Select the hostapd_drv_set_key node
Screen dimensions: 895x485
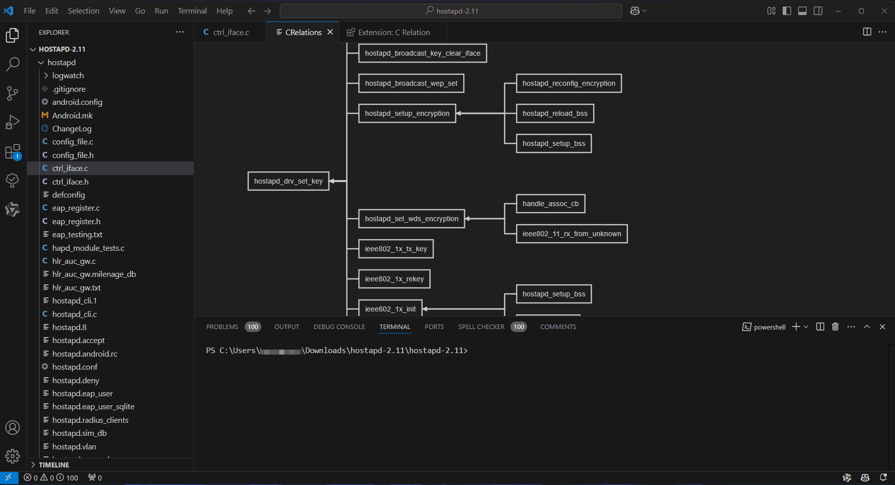pos(288,181)
